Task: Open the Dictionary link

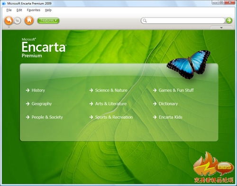Action: pyautogui.click(x=168, y=104)
